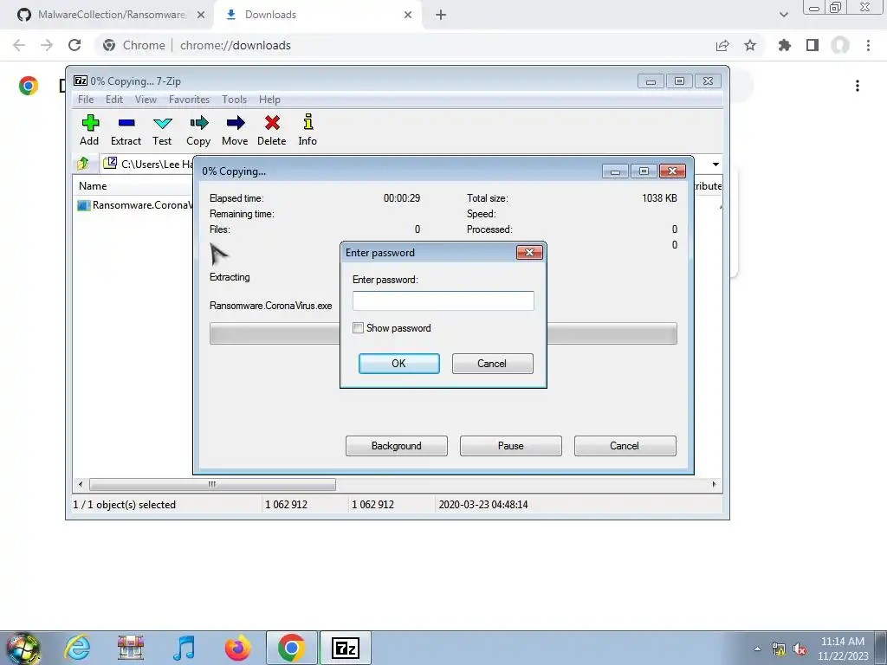Open the Tools menu
Viewport: 887px width, 665px height.
[x=234, y=100]
